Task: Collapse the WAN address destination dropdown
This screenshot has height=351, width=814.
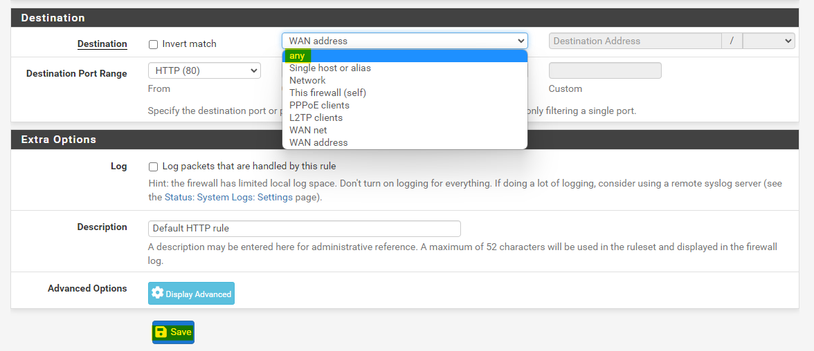Action: (404, 41)
